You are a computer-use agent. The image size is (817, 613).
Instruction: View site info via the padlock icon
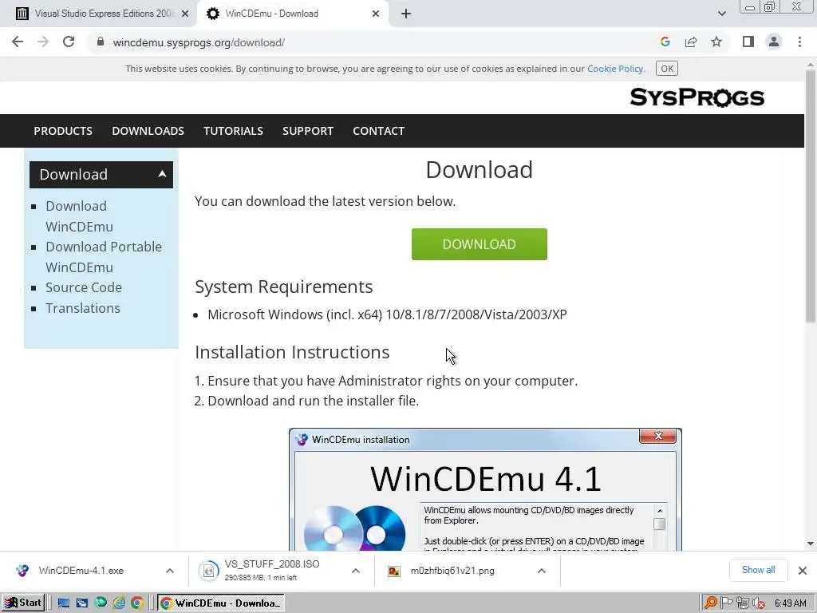tap(101, 42)
